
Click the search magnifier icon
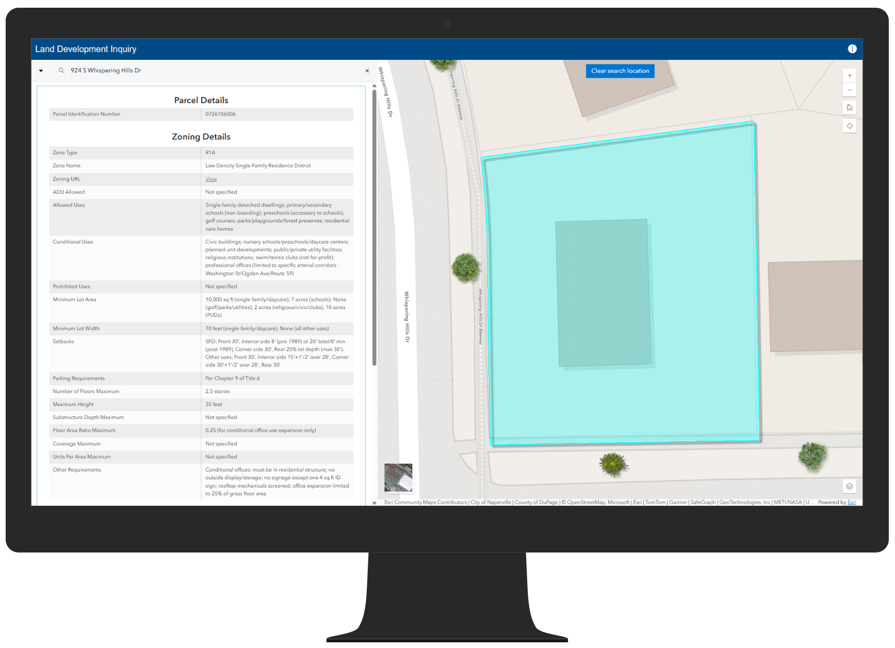tap(61, 70)
